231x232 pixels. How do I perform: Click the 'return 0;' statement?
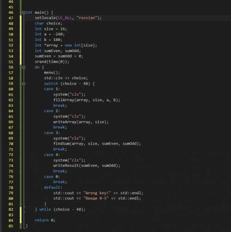[45, 220]
